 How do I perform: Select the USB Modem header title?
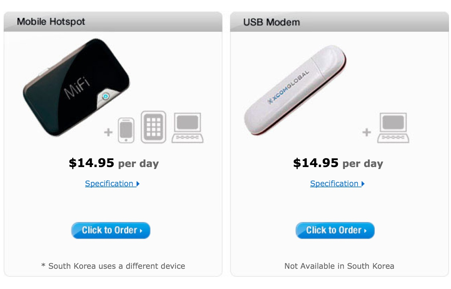[271, 22]
